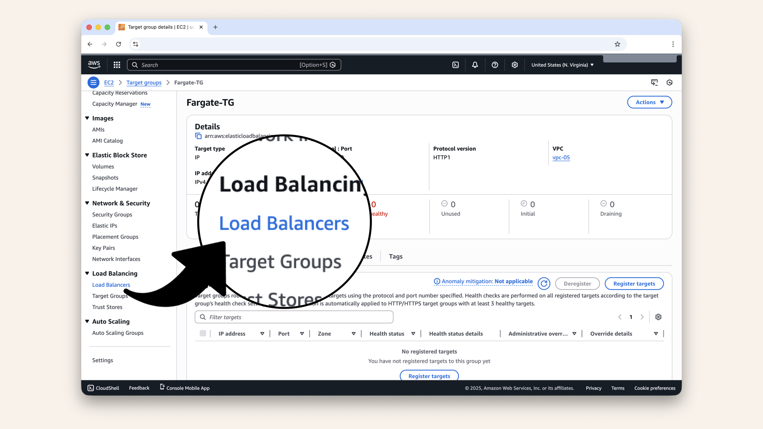Copy the target group ARN
The height and width of the screenshot is (429, 763).
point(198,136)
